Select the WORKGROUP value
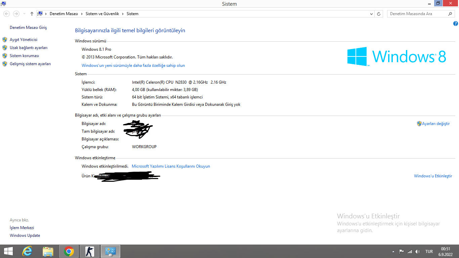Viewport: 459px width, 258px height. [x=144, y=147]
